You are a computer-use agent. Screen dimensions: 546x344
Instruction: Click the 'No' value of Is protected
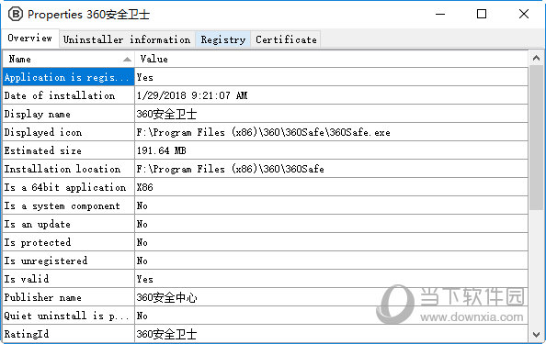(142, 242)
